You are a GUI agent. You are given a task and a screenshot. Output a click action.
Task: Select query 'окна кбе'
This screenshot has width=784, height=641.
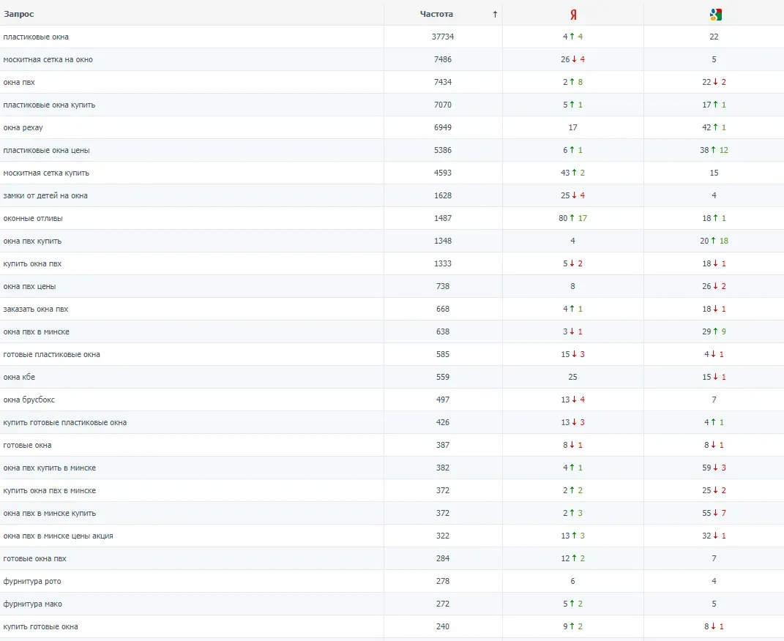tap(19, 377)
